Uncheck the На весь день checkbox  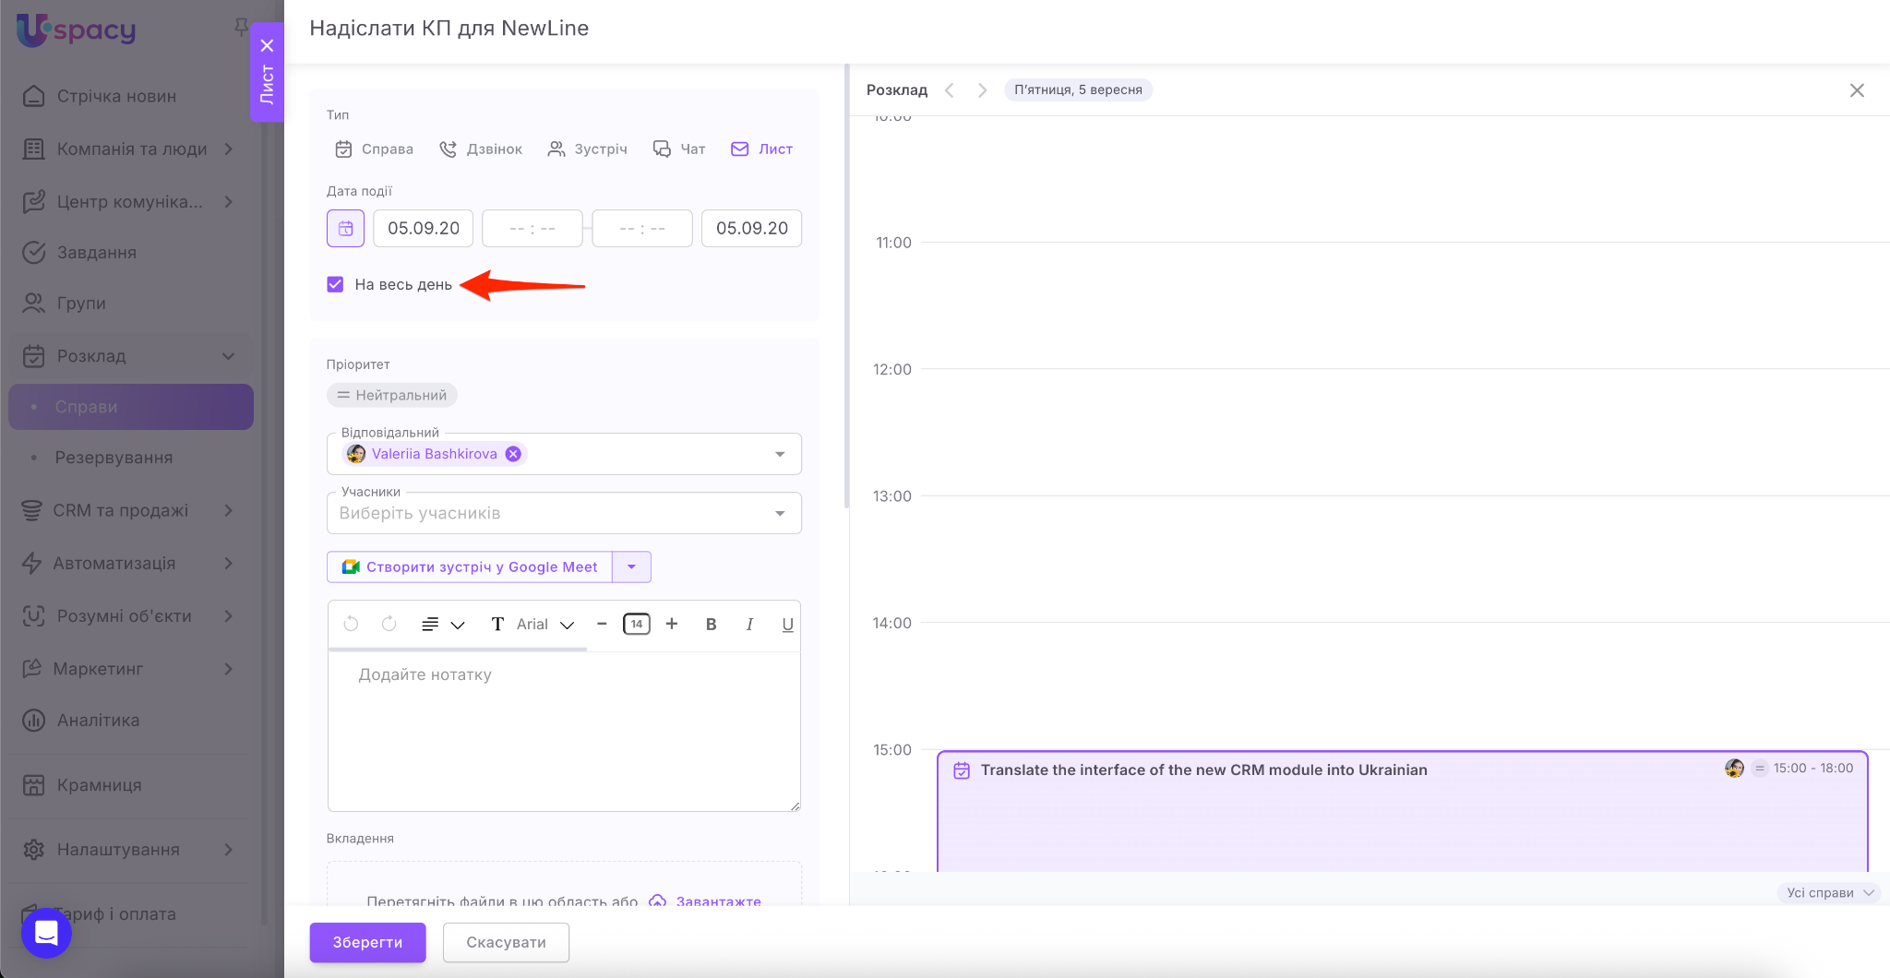(335, 284)
